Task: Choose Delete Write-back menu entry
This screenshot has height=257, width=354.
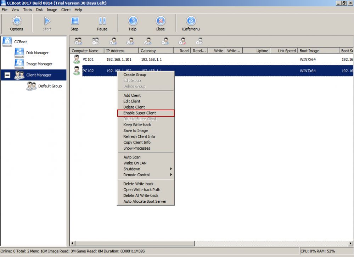Action: pos(146,184)
